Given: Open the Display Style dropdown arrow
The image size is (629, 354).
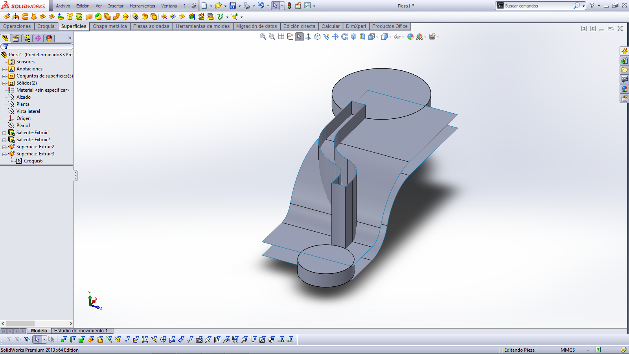Looking at the screenshot, I should click(390, 37).
